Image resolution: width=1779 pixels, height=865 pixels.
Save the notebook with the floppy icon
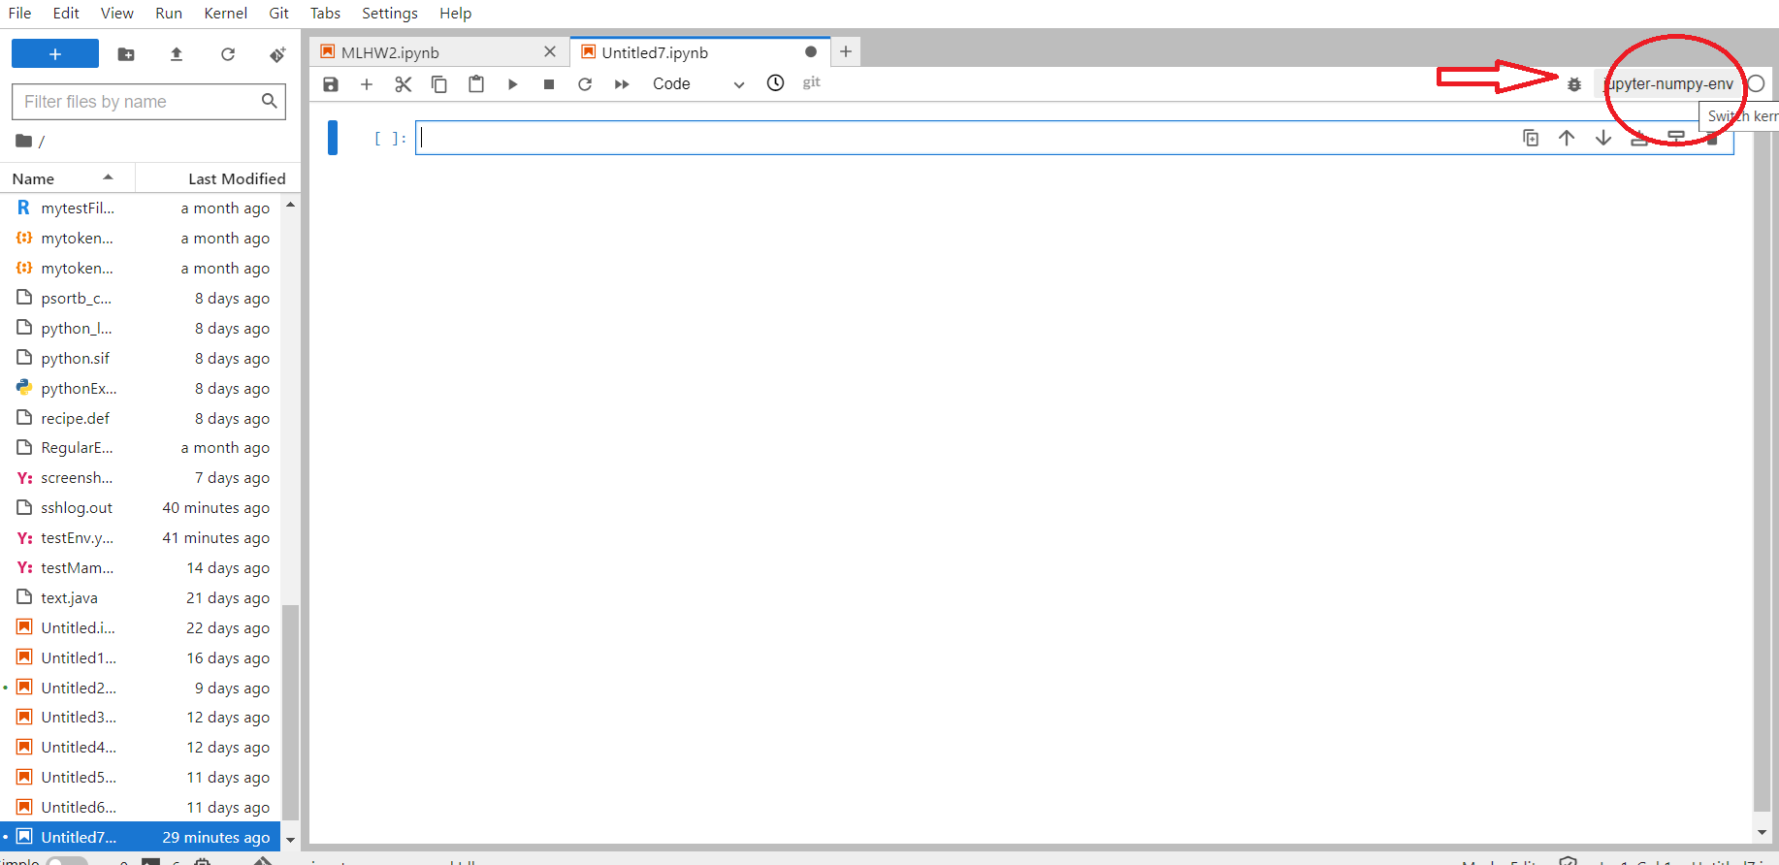click(x=331, y=84)
